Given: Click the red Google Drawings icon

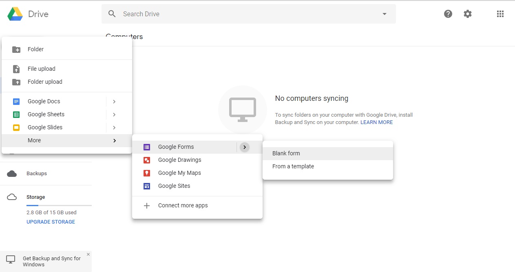Looking at the screenshot, I should coord(147,160).
